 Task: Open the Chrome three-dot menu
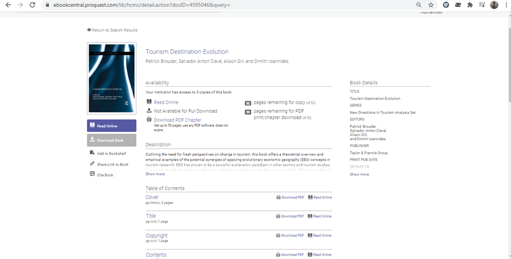tap(506, 5)
